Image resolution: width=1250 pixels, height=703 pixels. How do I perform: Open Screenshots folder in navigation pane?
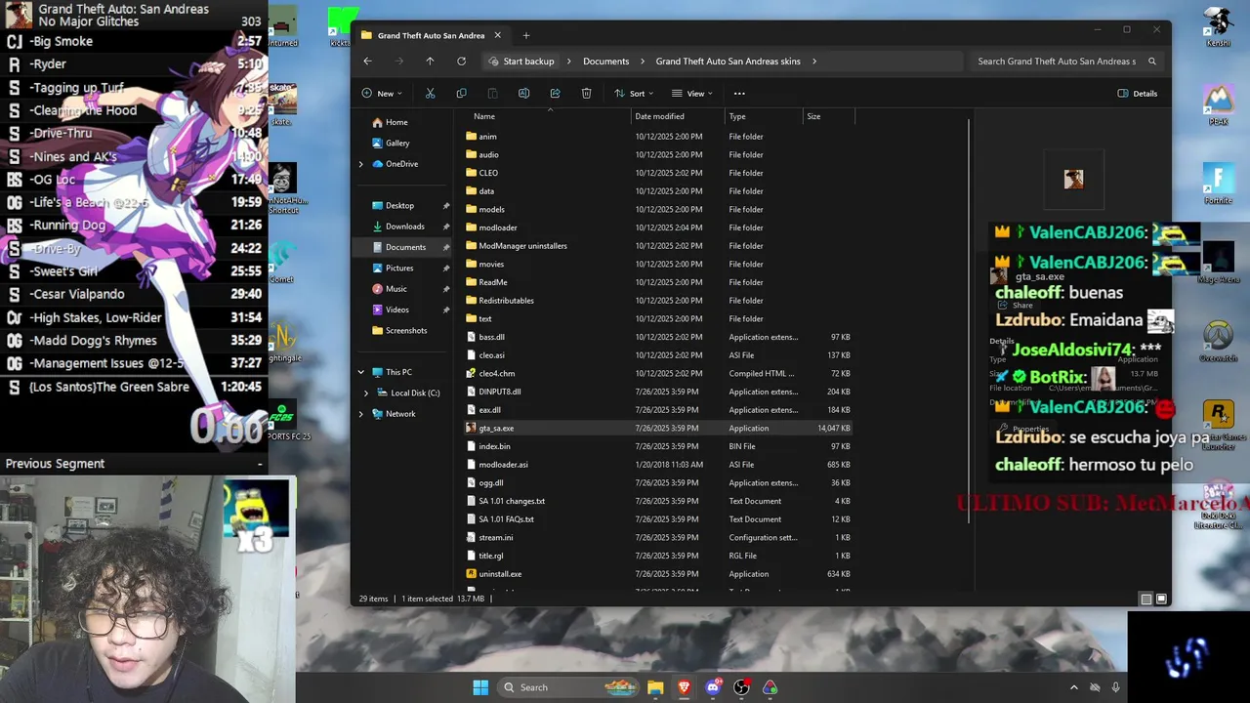coord(406,330)
